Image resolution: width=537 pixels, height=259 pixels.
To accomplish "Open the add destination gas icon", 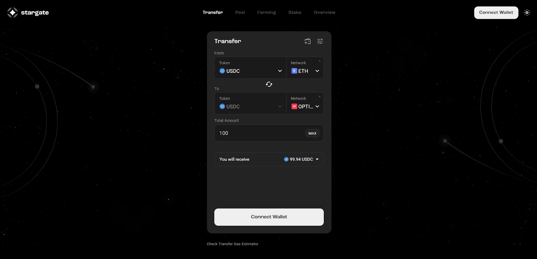I will tap(307, 41).
